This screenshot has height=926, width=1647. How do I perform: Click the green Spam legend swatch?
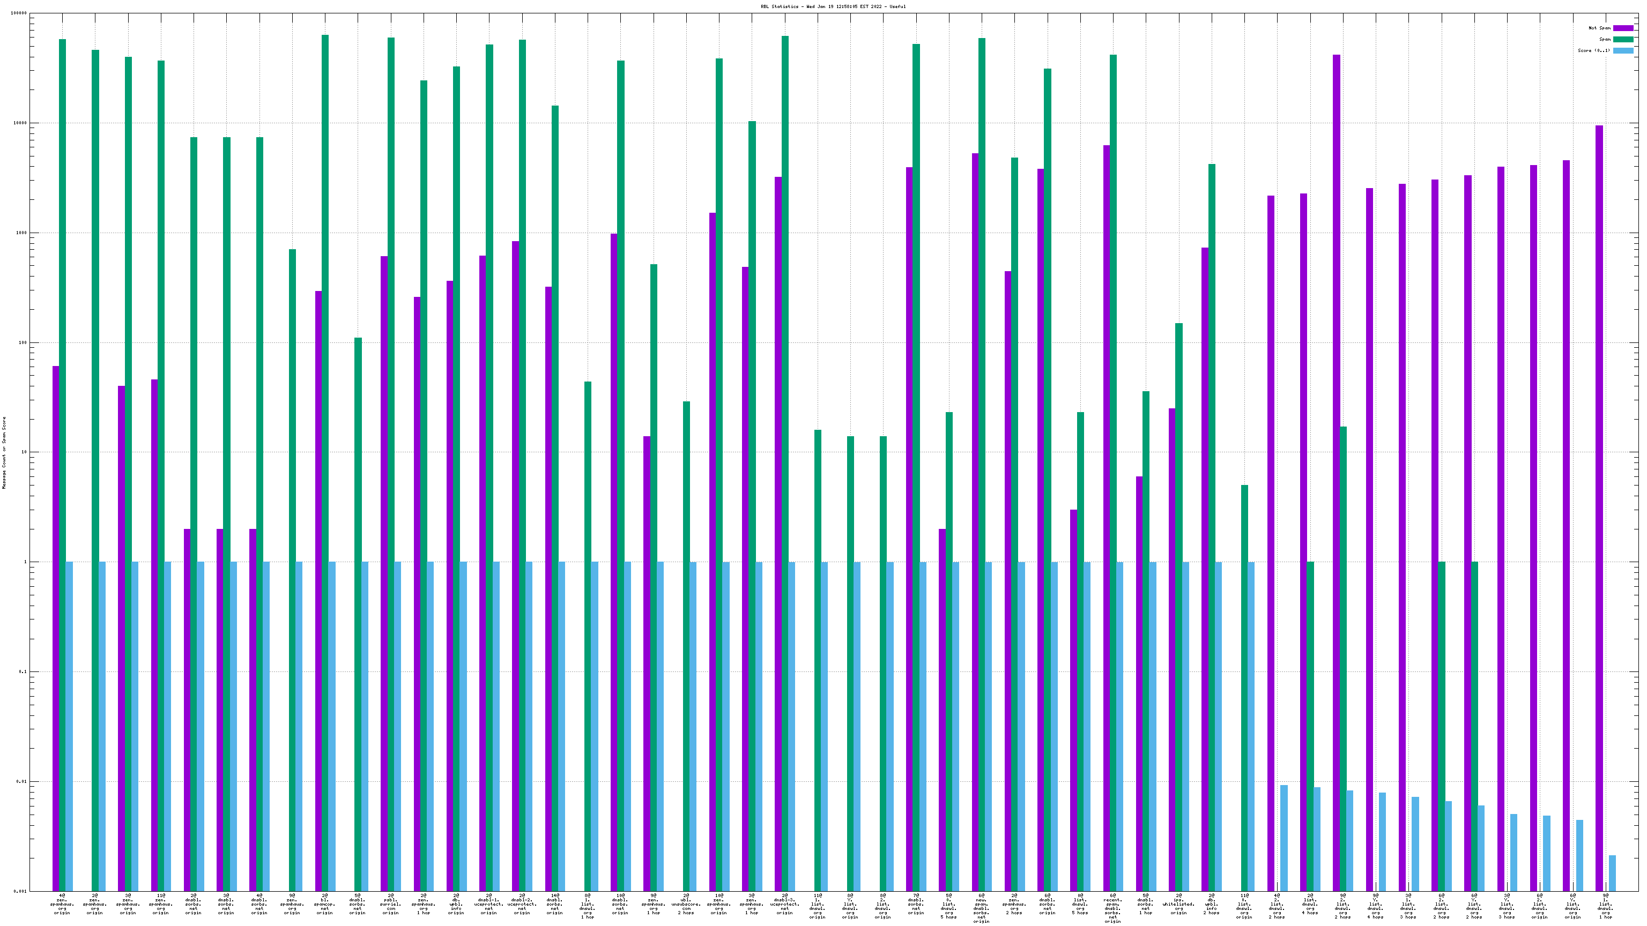[1623, 40]
